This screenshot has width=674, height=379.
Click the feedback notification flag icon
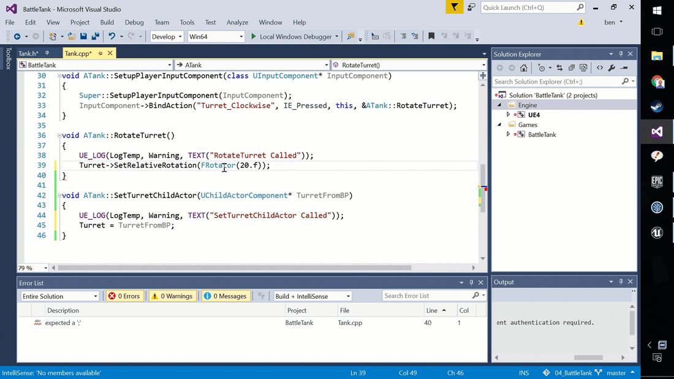click(x=453, y=7)
